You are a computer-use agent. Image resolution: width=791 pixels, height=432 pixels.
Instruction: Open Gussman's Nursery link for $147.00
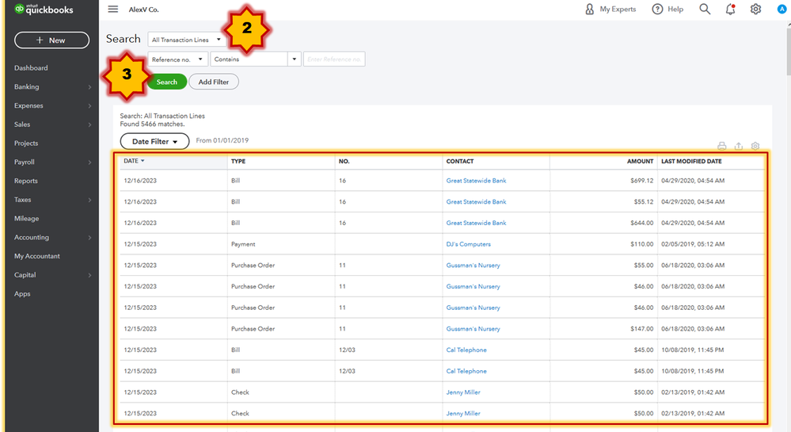[473, 329]
